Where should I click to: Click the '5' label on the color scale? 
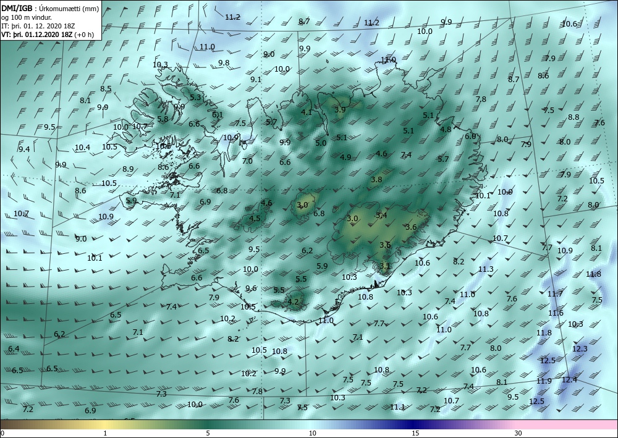click(x=208, y=433)
